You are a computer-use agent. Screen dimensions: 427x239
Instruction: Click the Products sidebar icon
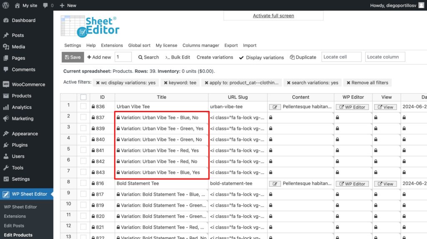click(6, 96)
